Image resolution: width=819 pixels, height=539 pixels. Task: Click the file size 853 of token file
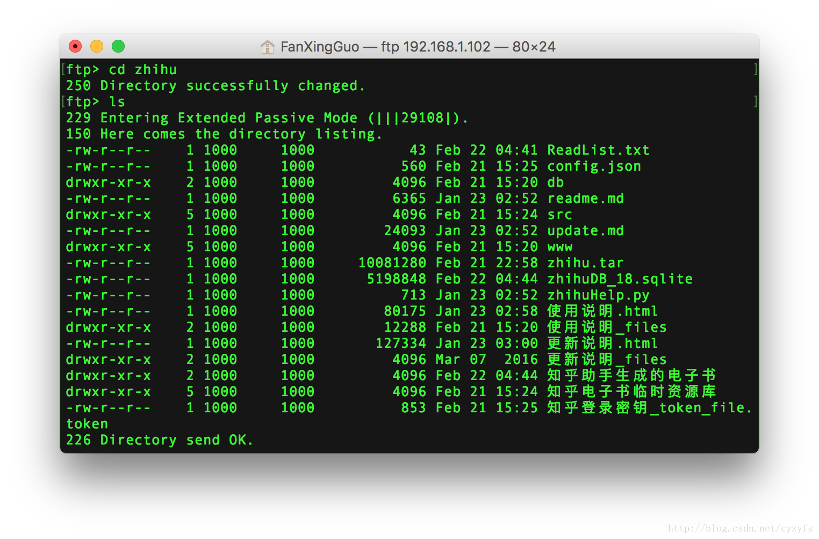[414, 408]
